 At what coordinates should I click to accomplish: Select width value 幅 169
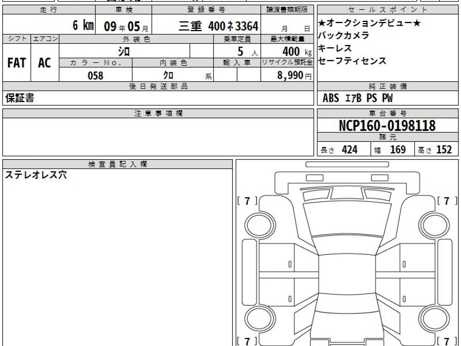pos(390,150)
